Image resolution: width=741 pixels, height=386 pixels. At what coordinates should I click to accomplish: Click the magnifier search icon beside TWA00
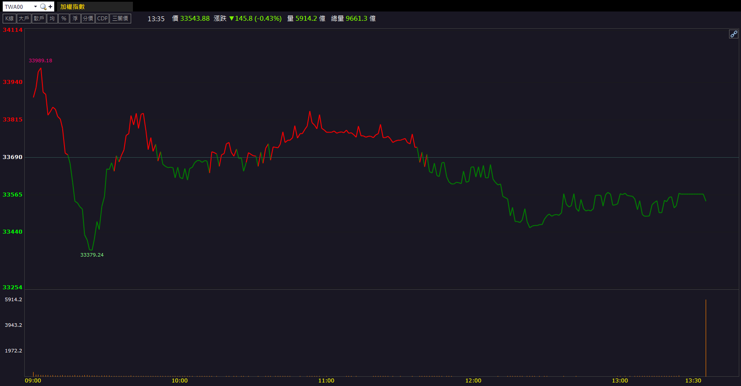pyautogui.click(x=43, y=7)
